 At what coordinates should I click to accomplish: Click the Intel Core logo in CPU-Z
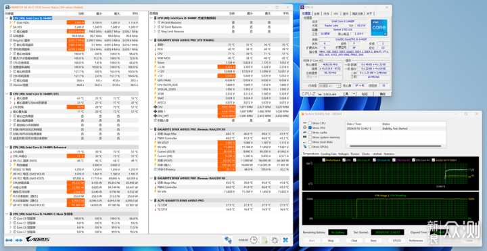[379, 28]
